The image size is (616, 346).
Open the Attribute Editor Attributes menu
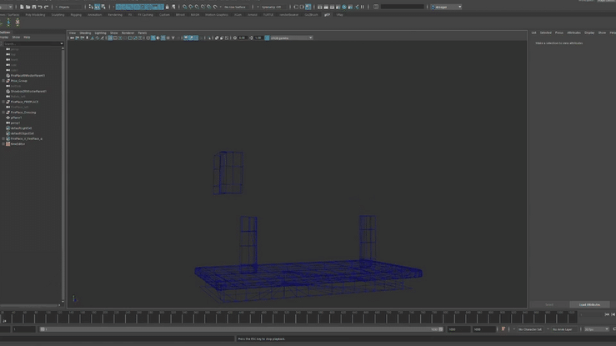(573, 33)
